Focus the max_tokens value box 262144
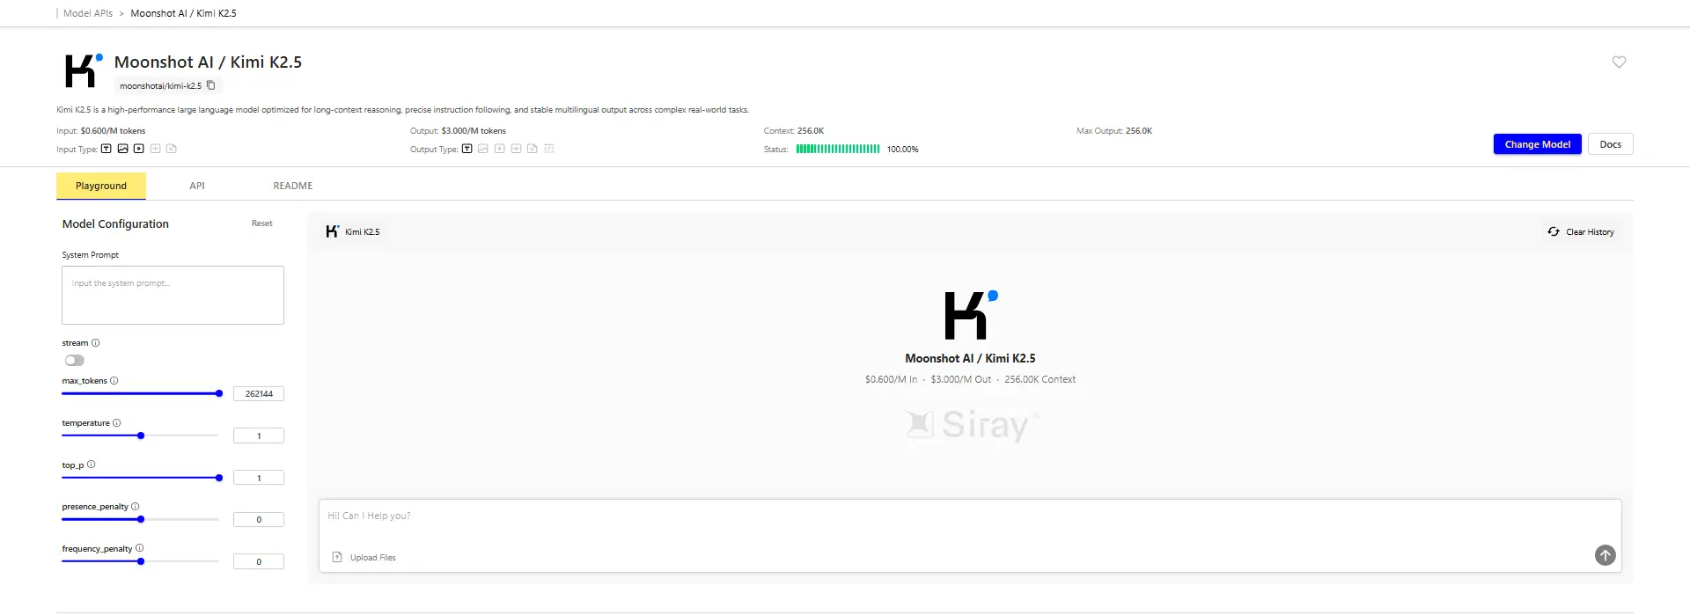 pos(259,394)
